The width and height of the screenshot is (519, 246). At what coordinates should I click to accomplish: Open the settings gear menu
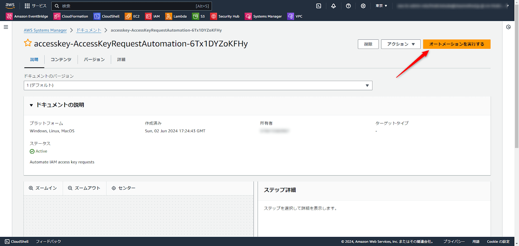click(363, 6)
